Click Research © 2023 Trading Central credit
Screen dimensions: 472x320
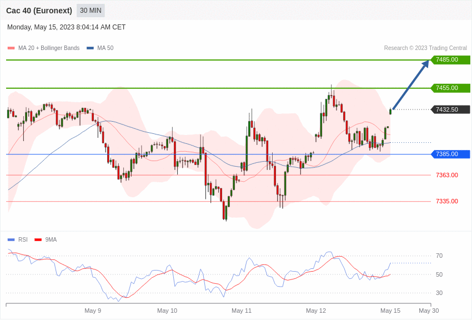[425, 48]
